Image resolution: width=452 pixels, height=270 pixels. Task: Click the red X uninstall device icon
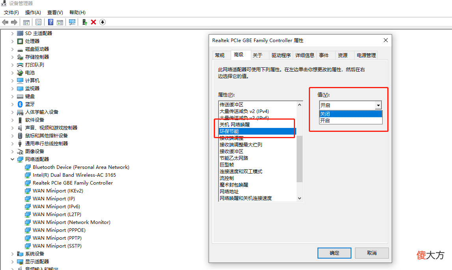tap(93, 22)
